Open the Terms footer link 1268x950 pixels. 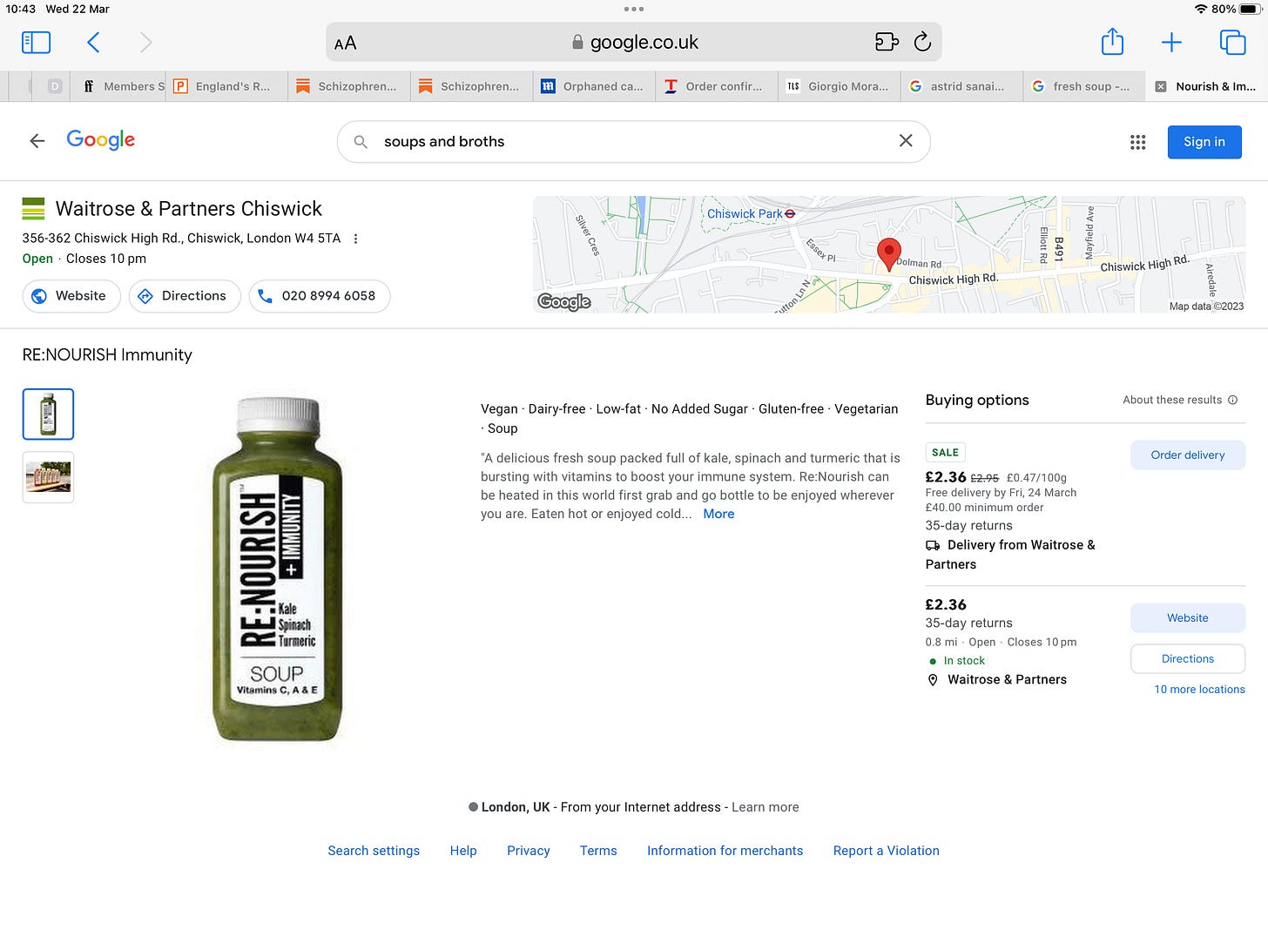(x=598, y=851)
